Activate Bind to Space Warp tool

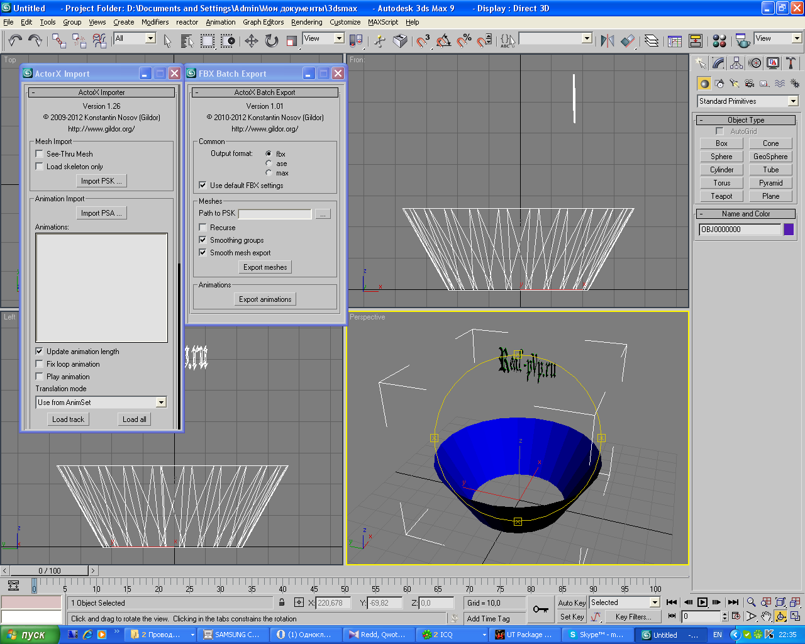pos(99,41)
